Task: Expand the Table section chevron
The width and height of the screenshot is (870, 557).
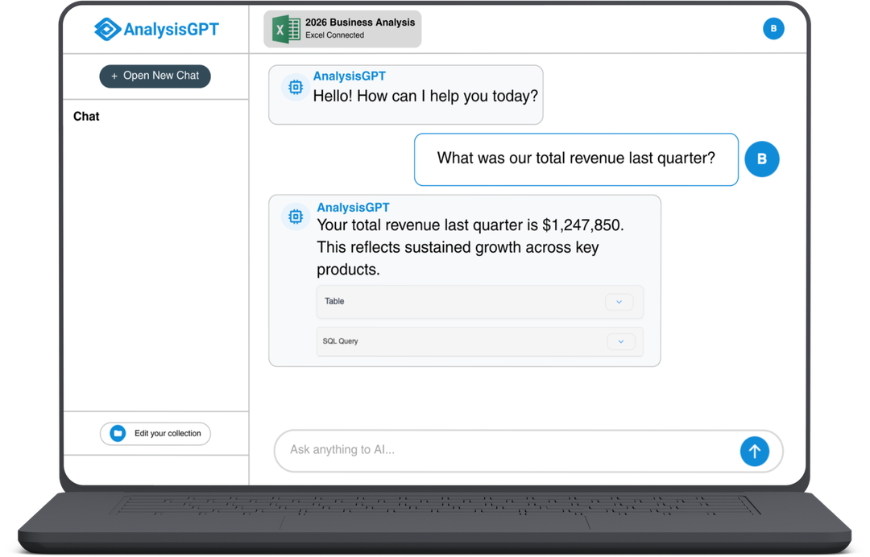Action: 619,302
